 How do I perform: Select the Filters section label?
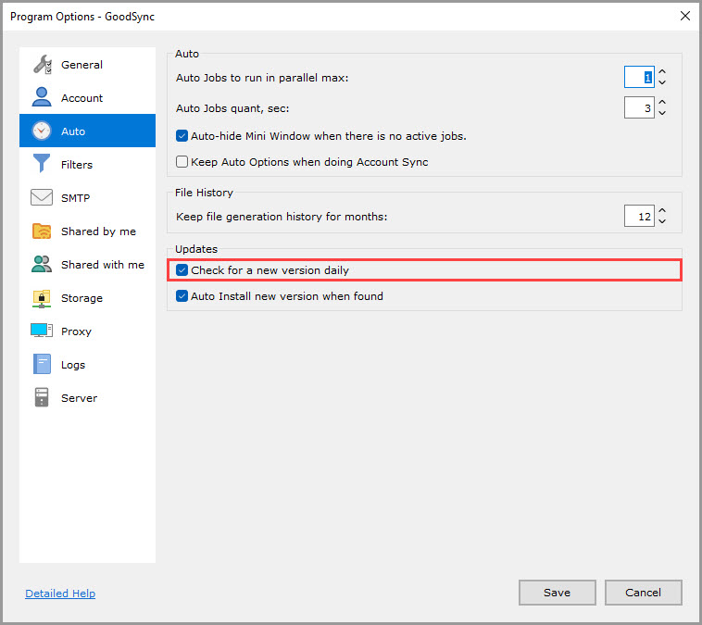pos(77,165)
